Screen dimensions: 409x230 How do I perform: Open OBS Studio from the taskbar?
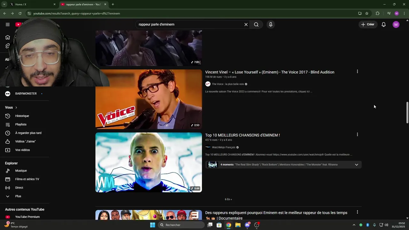click(x=257, y=225)
